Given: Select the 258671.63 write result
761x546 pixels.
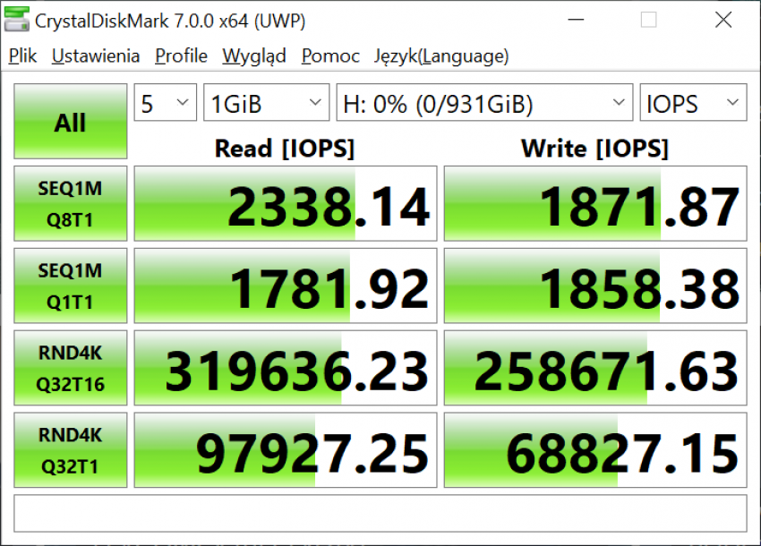Looking at the screenshot, I should (x=595, y=368).
